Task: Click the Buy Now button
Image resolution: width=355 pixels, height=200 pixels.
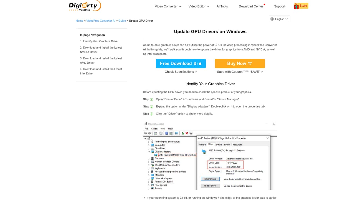Action: (240, 64)
